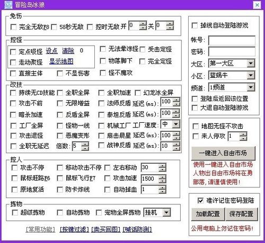Image resolution: width=265 pixels, height=243 pixels.
Task: Enable 持续无CD技能 checkbox
Action: (13, 93)
